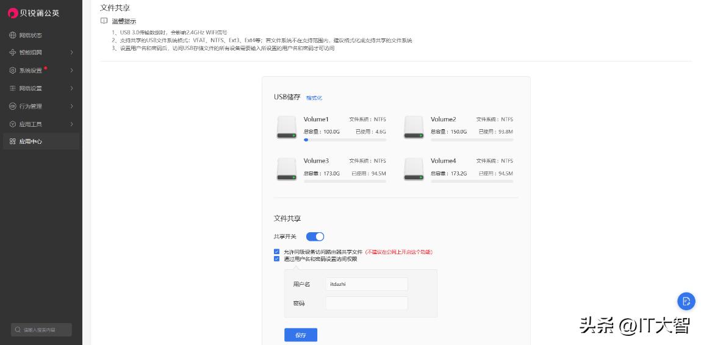Click the 总容量：100.0G text
The width and height of the screenshot is (701, 345).
pyautogui.click(x=322, y=132)
